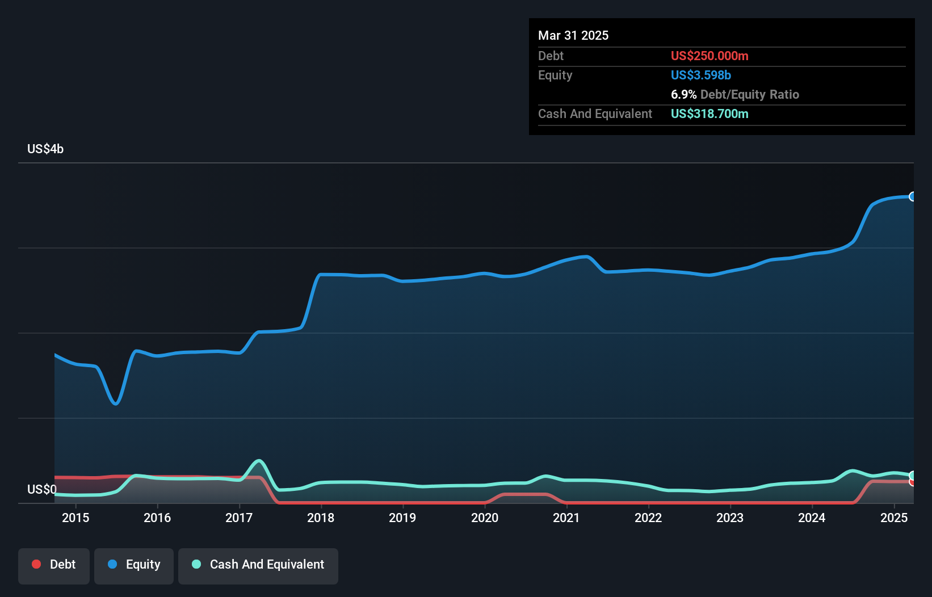Click the teal Cash endpoint marker
The image size is (932, 597).
[x=913, y=476]
